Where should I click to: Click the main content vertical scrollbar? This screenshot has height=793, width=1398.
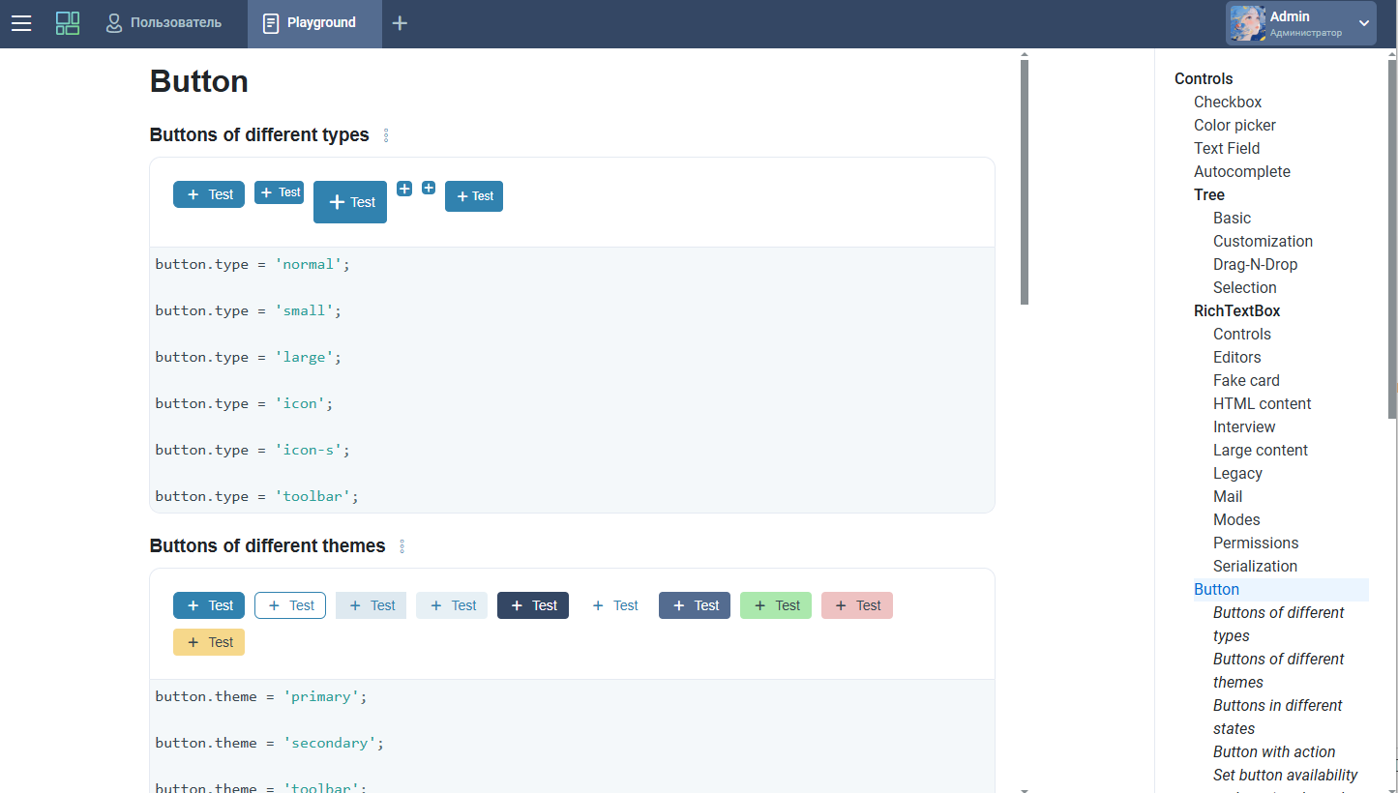[x=1025, y=184]
